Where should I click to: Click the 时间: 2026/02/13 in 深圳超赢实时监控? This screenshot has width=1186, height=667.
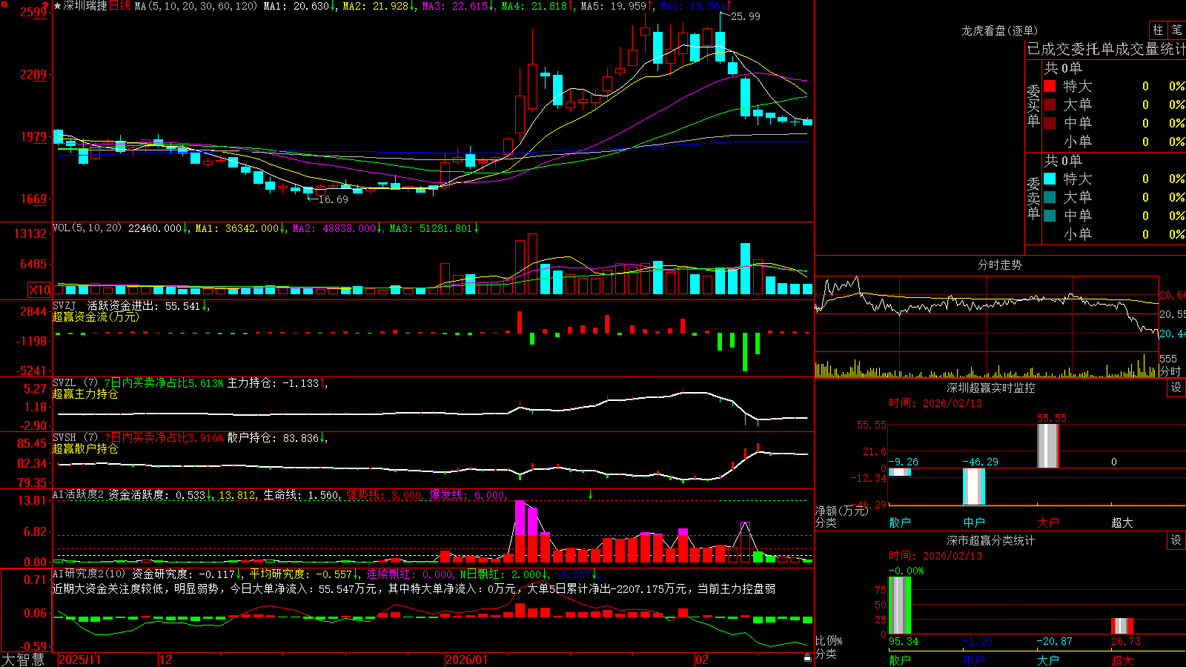tap(935, 403)
